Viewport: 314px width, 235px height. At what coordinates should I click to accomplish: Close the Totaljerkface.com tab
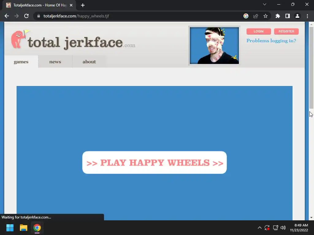pyautogui.click(x=71, y=5)
